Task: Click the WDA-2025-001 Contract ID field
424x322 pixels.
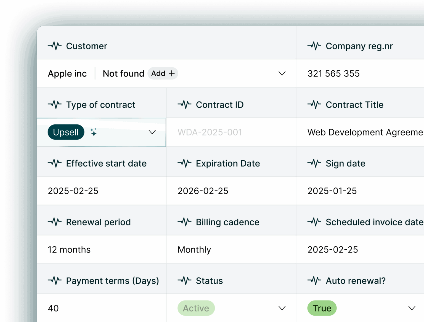Action: [210, 132]
